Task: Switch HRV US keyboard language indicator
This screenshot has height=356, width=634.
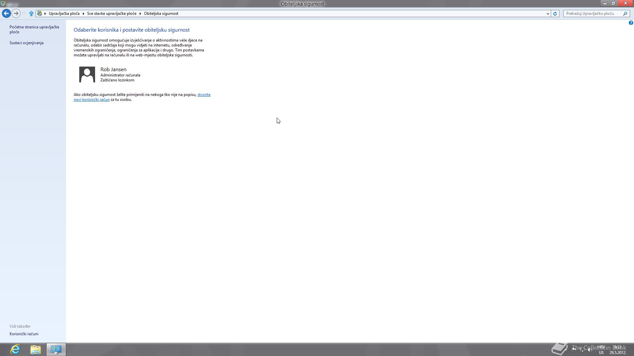Action: click(601, 349)
